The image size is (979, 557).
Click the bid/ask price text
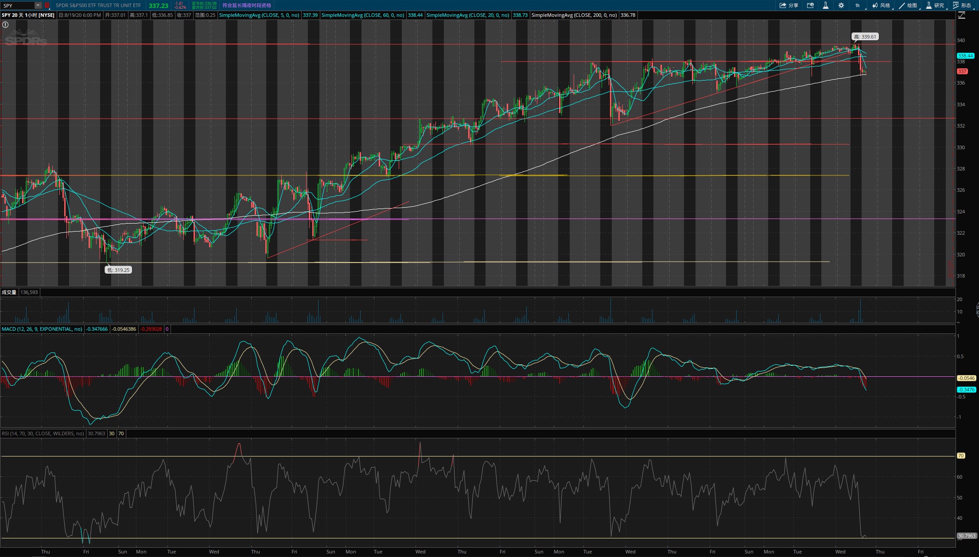pyautogui.click(x=204, y=5)
